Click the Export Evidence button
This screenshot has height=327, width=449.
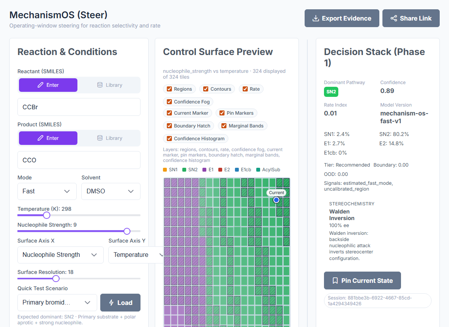(x=342, y=18)
